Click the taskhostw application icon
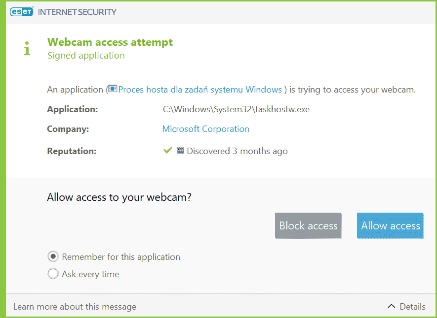Image resolution: width=437 pixels, height=318 pixels. pos(112,89)
